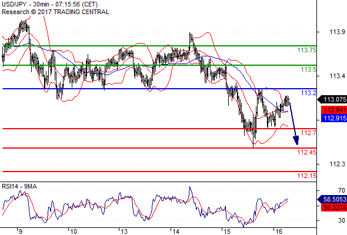
Task: Click the USD/JPY - 30min chart title
Action: point(49,5)
